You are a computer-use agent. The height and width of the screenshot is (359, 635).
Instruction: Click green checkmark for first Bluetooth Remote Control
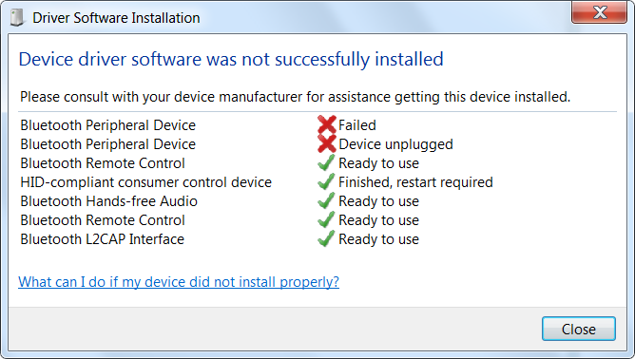coord(326,162)
